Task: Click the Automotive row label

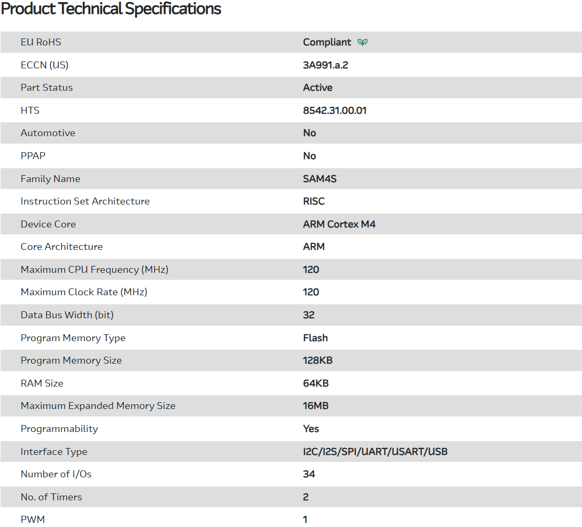Action: click(x=48, y=133)
